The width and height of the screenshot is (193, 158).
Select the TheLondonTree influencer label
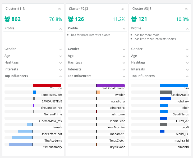(x=51, y=108)
